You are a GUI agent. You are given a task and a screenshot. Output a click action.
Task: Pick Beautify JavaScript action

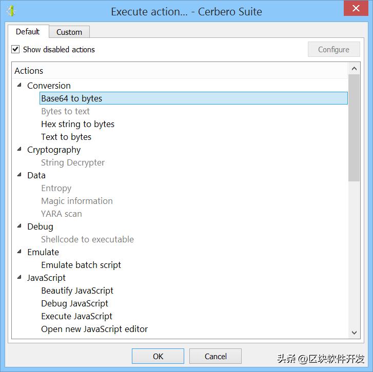pyautogui.click(x=77, y=291)
